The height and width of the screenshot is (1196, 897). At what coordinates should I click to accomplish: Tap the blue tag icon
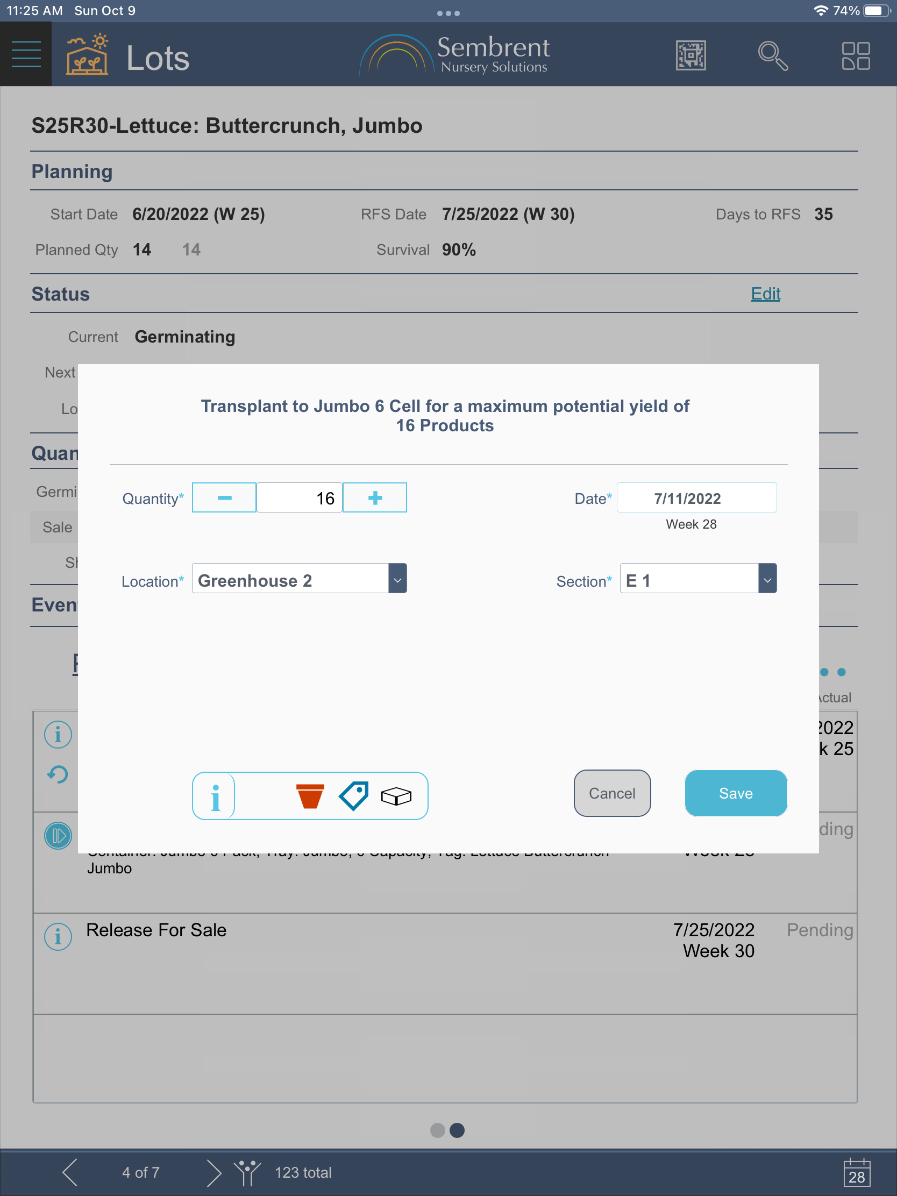[354, 796]
